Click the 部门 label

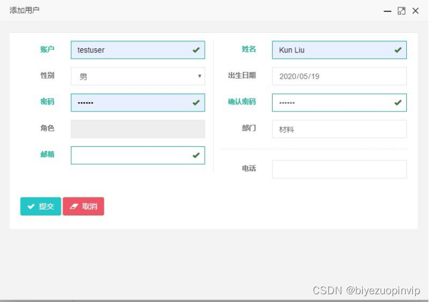[x=249, y=128]
